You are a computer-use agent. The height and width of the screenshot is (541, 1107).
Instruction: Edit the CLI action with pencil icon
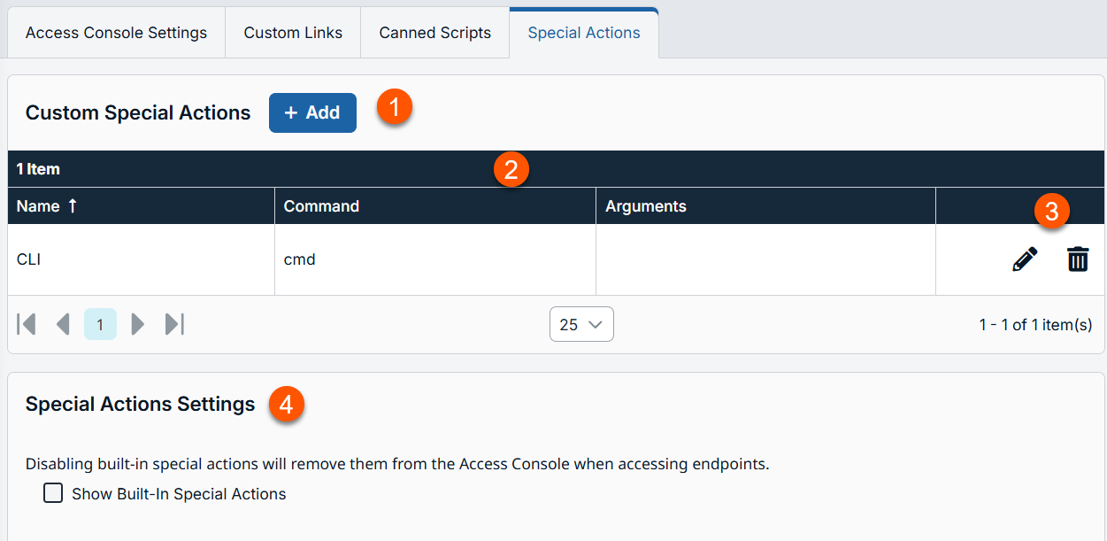tap(1025, 259)
